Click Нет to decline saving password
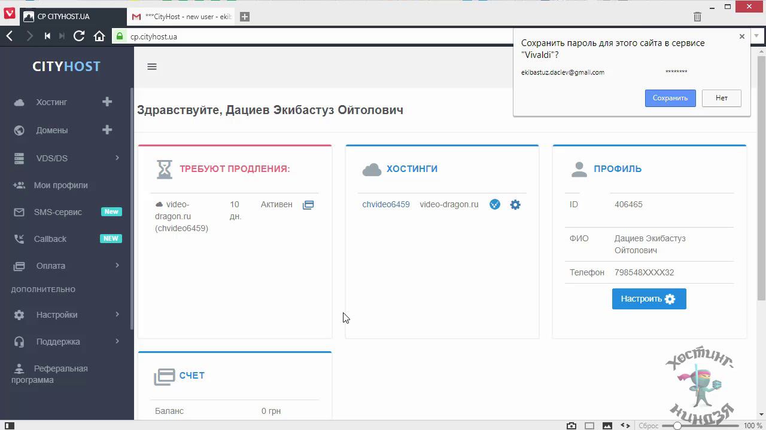Viewport: 766px width, 430px height. [x=722, y=98]
